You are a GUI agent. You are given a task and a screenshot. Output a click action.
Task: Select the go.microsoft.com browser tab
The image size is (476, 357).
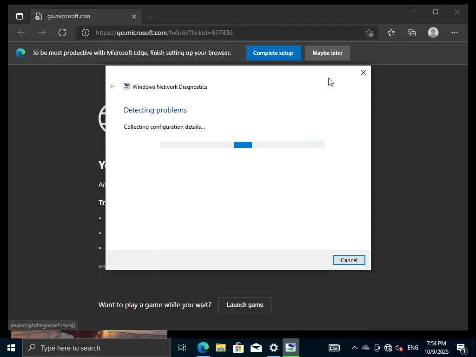[86, 16]
